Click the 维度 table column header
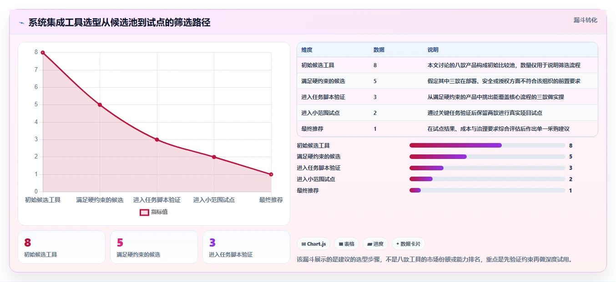Screen dimensions: 616x282 307,50
